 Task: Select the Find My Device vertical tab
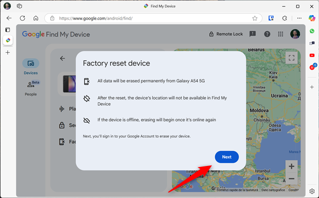coord(8,40)
